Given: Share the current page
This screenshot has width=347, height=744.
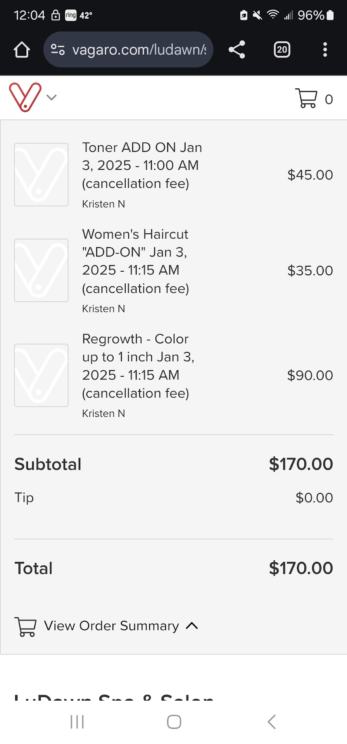Looking at the screenshot, I should [x=237, y=50].
